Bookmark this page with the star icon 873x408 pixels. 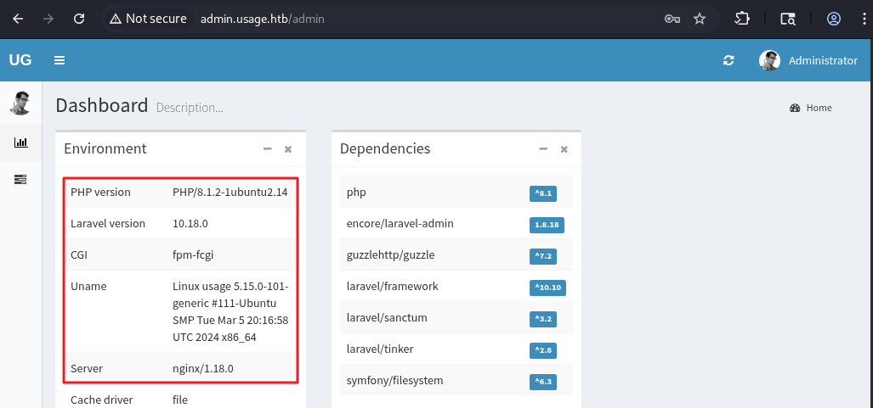700,18
